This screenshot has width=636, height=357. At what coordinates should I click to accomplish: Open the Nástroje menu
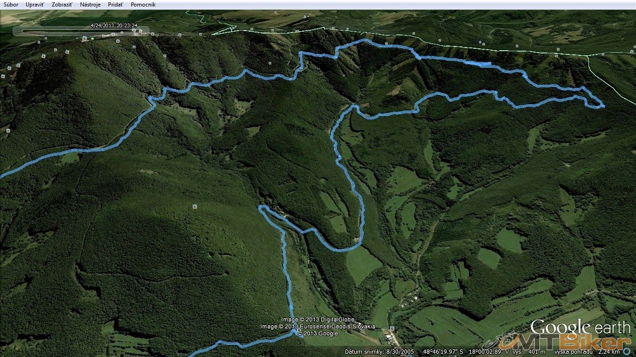[91, 4]
